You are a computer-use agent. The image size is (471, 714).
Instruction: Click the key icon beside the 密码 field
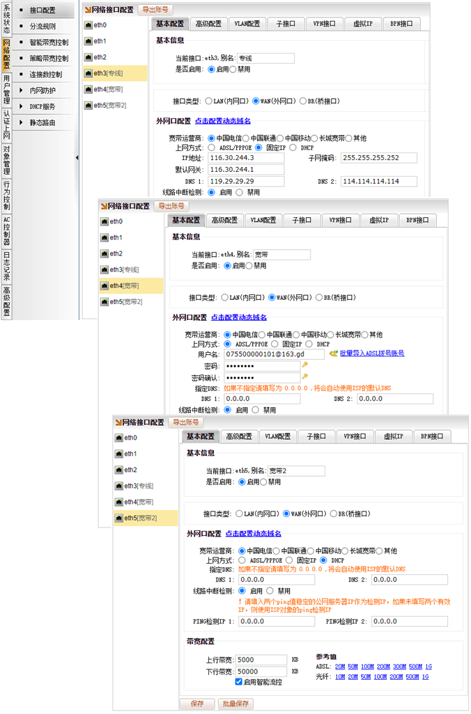(x=304, y=365)
